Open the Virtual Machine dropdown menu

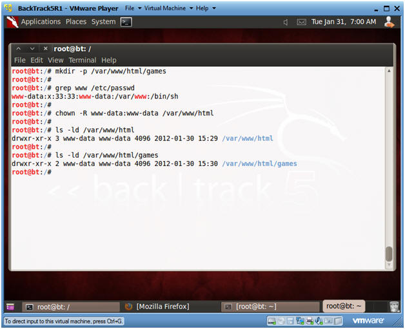pyautogui.click(x=168, y=8)
